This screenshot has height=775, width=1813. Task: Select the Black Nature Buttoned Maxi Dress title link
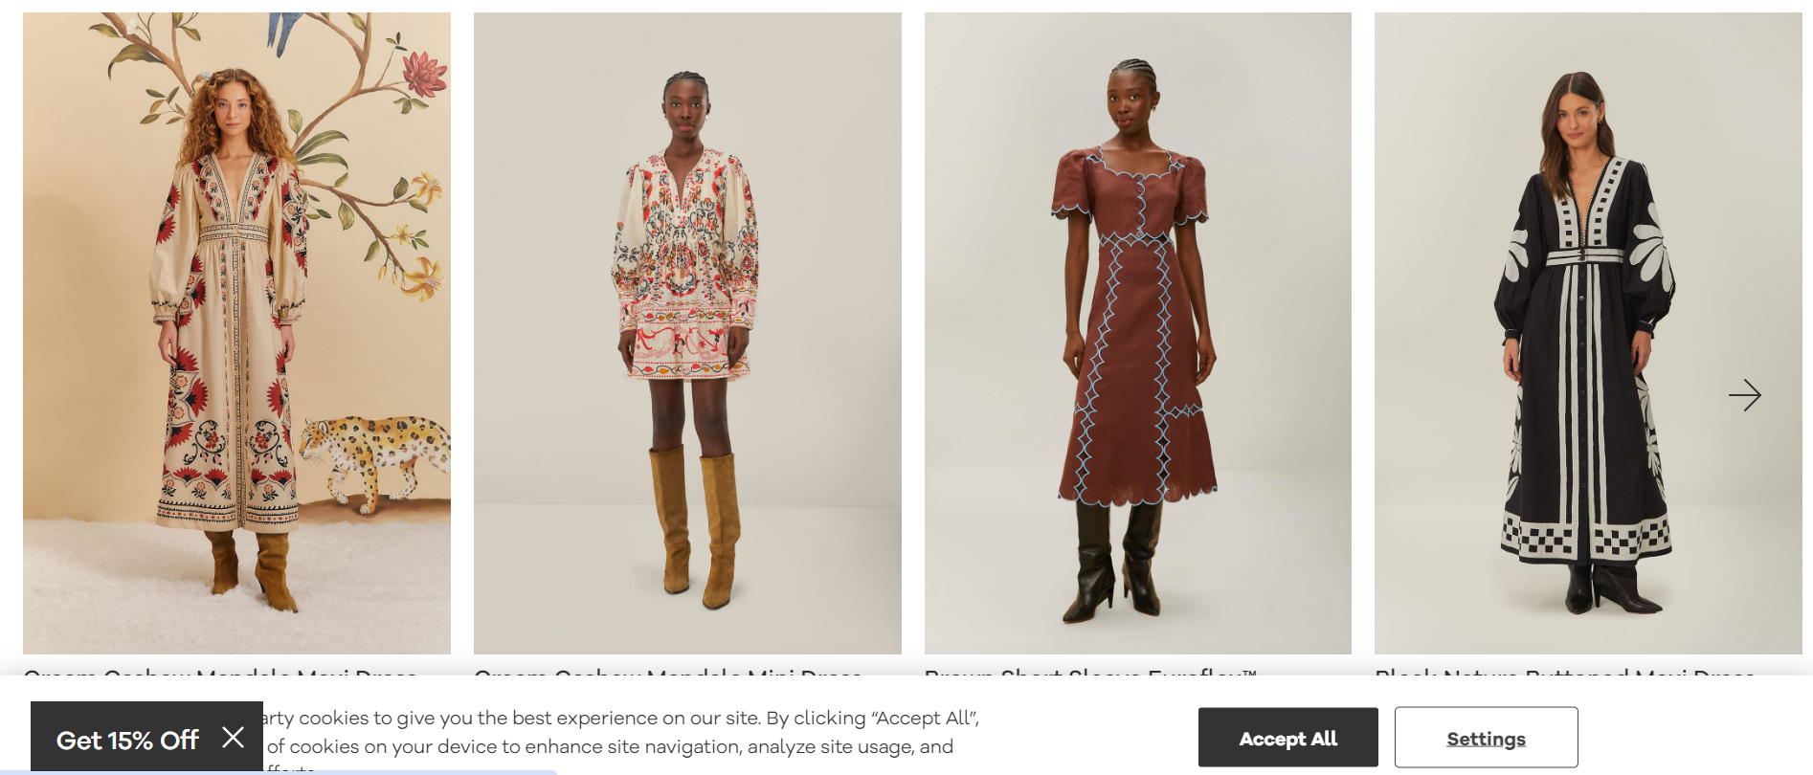1565,672
